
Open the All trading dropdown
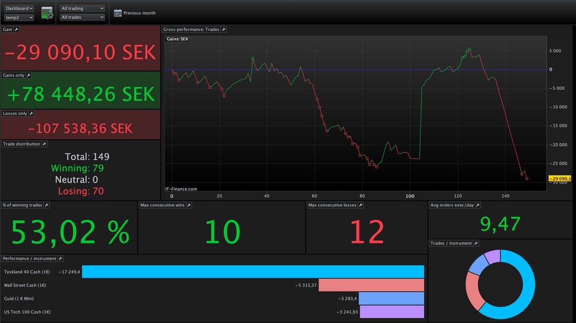(x=82, y=8)
